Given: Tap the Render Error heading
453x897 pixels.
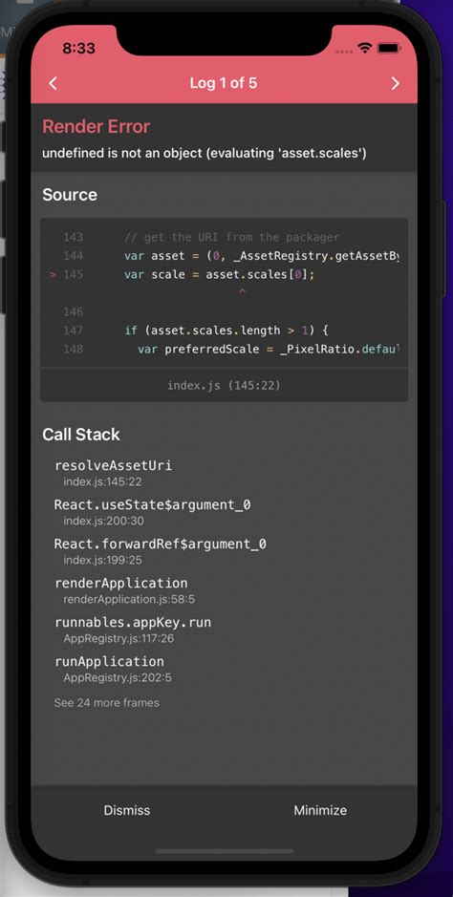Looking at the screenshot, I should (x=97, y=126).
